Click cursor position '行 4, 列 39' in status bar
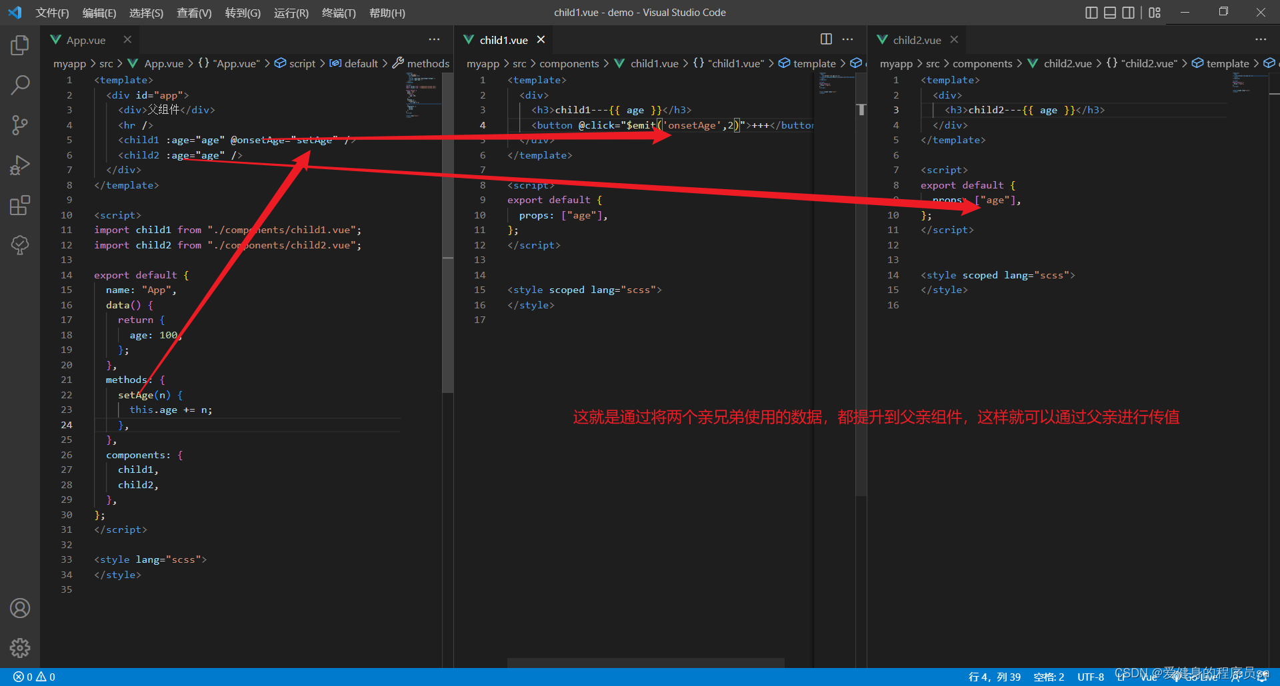1280x686 pixels. coord(994,677)
